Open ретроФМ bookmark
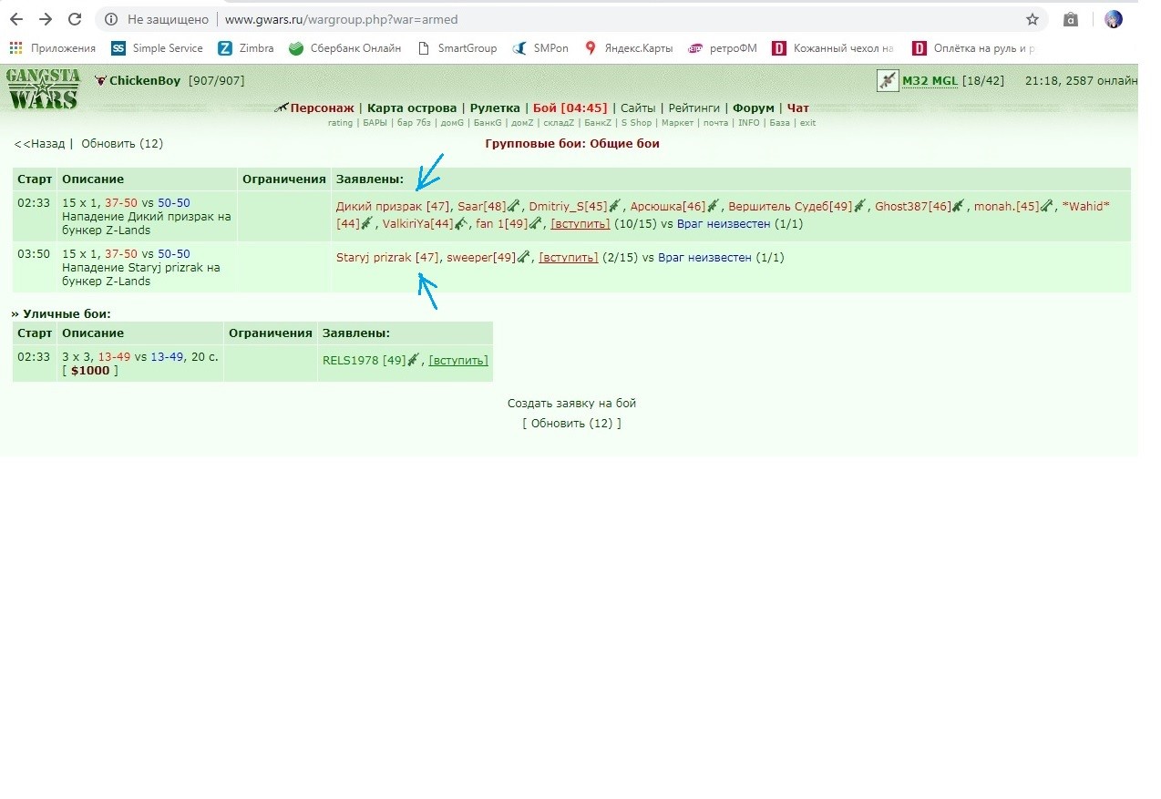Image resolution: width=1161 pixels, height=799 pixels. [723, 48]
